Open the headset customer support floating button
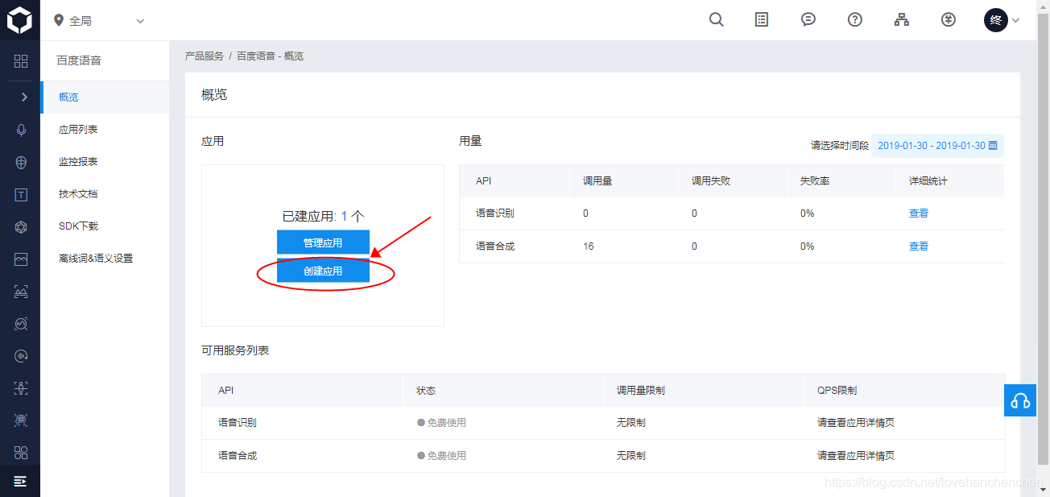1050x497 pixels. [x=1020, y=400]
